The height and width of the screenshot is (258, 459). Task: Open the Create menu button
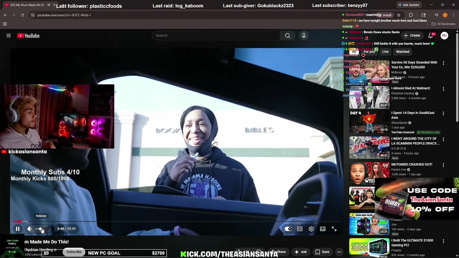(412, 35)
